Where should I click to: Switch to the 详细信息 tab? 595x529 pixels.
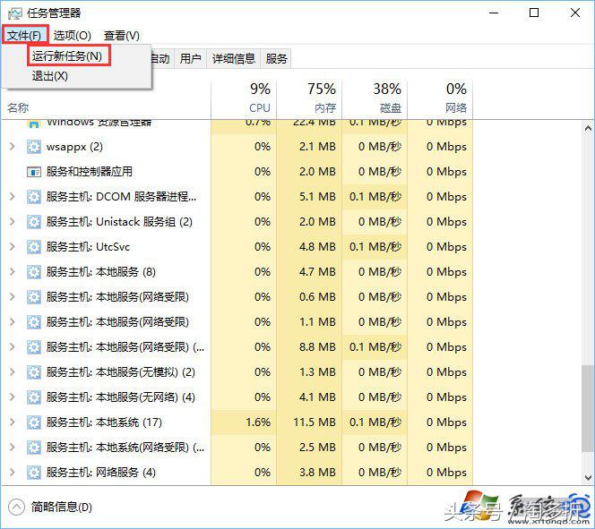coord(233,59)
